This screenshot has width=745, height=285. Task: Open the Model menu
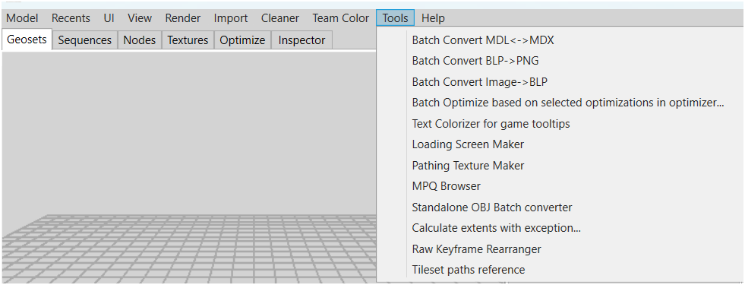[x=22, y=18]
